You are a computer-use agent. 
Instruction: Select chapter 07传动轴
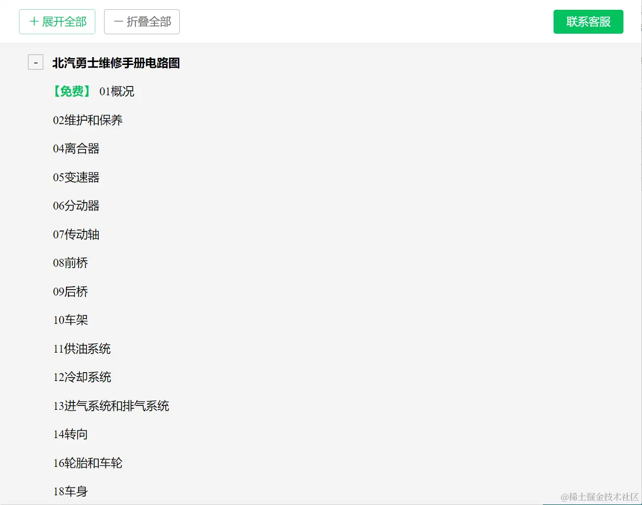coord(76,234)
